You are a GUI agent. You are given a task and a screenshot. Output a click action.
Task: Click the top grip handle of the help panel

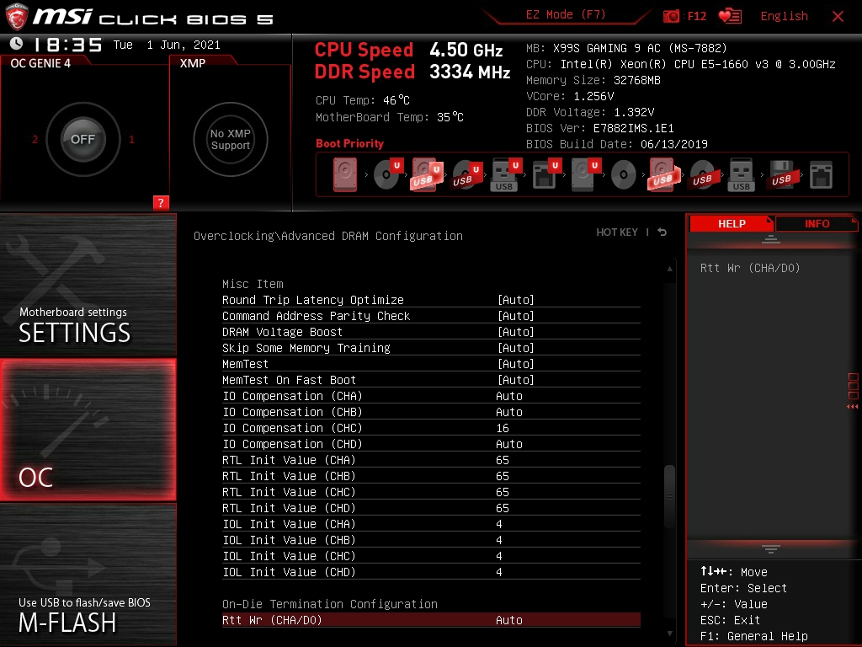click(771, 239)
